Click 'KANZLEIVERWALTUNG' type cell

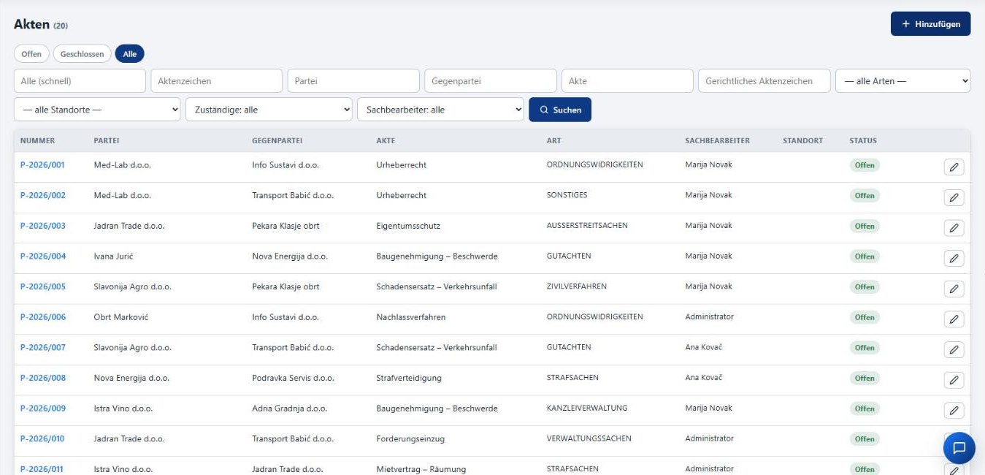[x=587, y=408]
